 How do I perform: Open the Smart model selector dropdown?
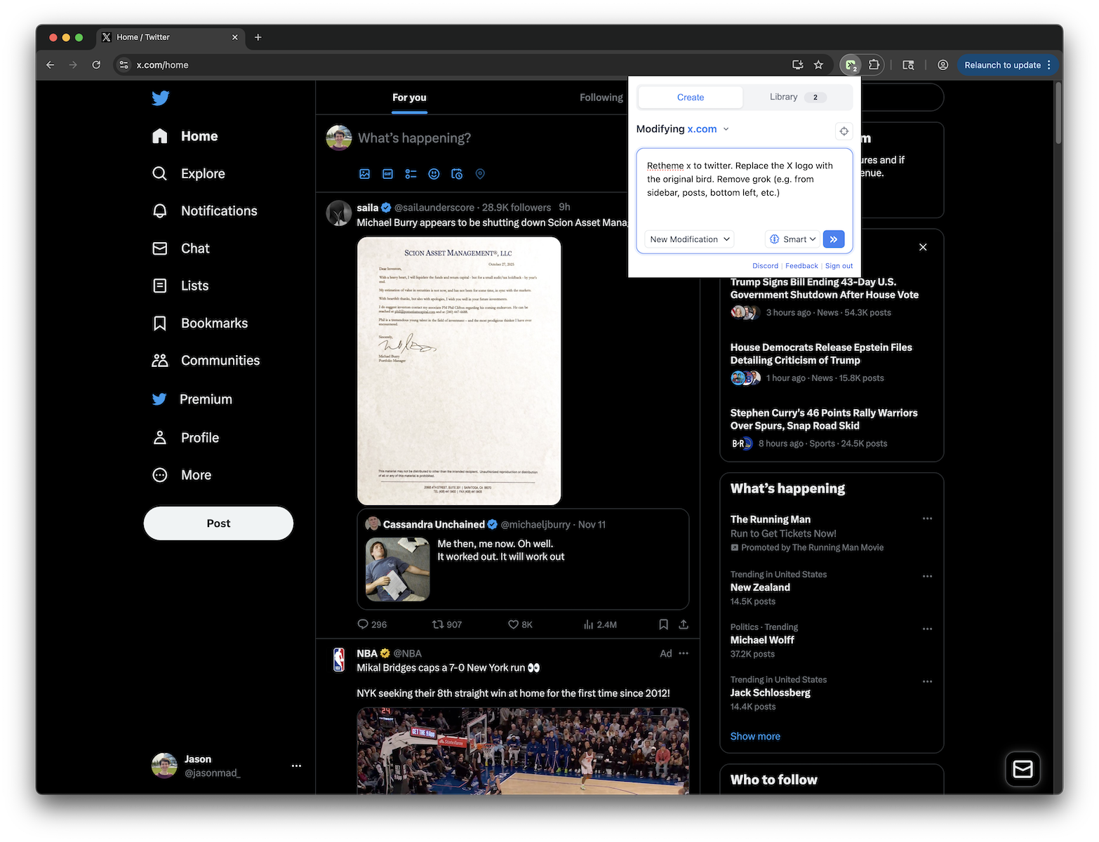click(x=792, y=239)
